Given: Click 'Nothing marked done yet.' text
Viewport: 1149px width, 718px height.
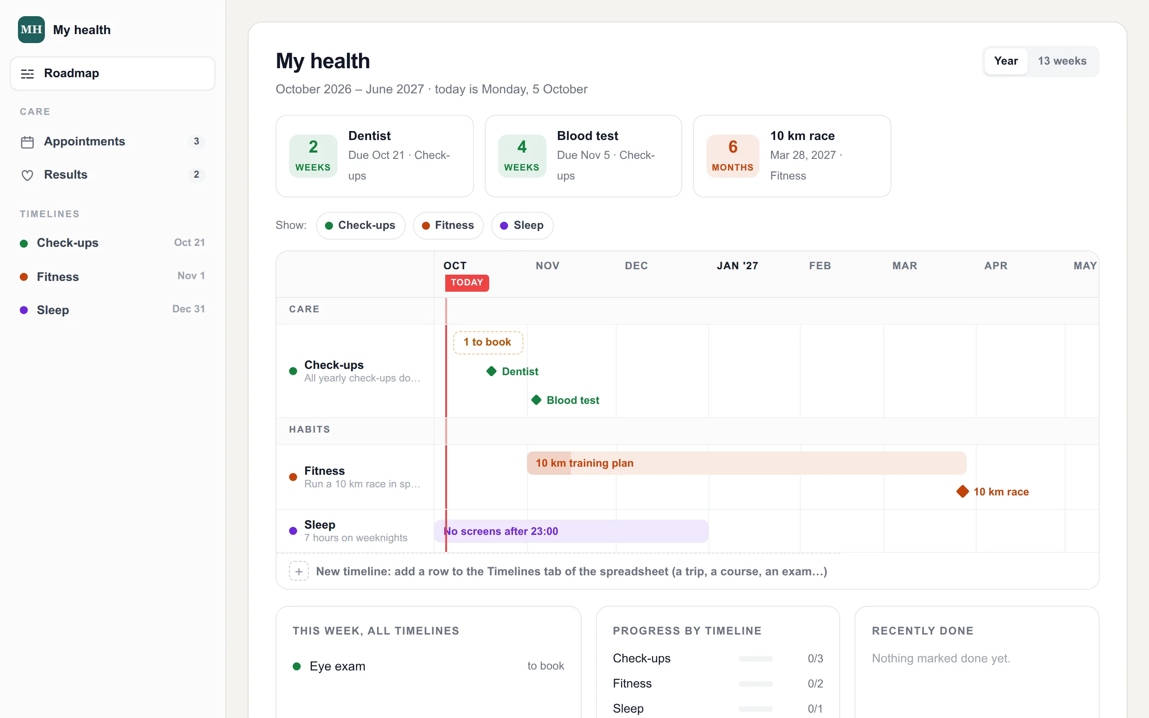Looking at the screenshot, I should 941,658.
